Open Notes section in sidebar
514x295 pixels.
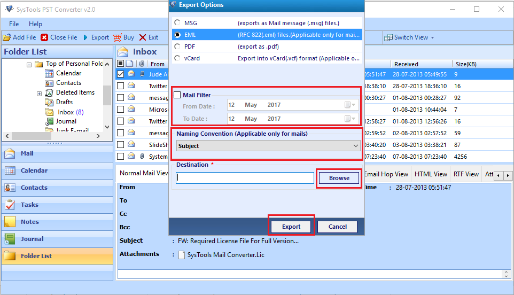pos(57,222)
